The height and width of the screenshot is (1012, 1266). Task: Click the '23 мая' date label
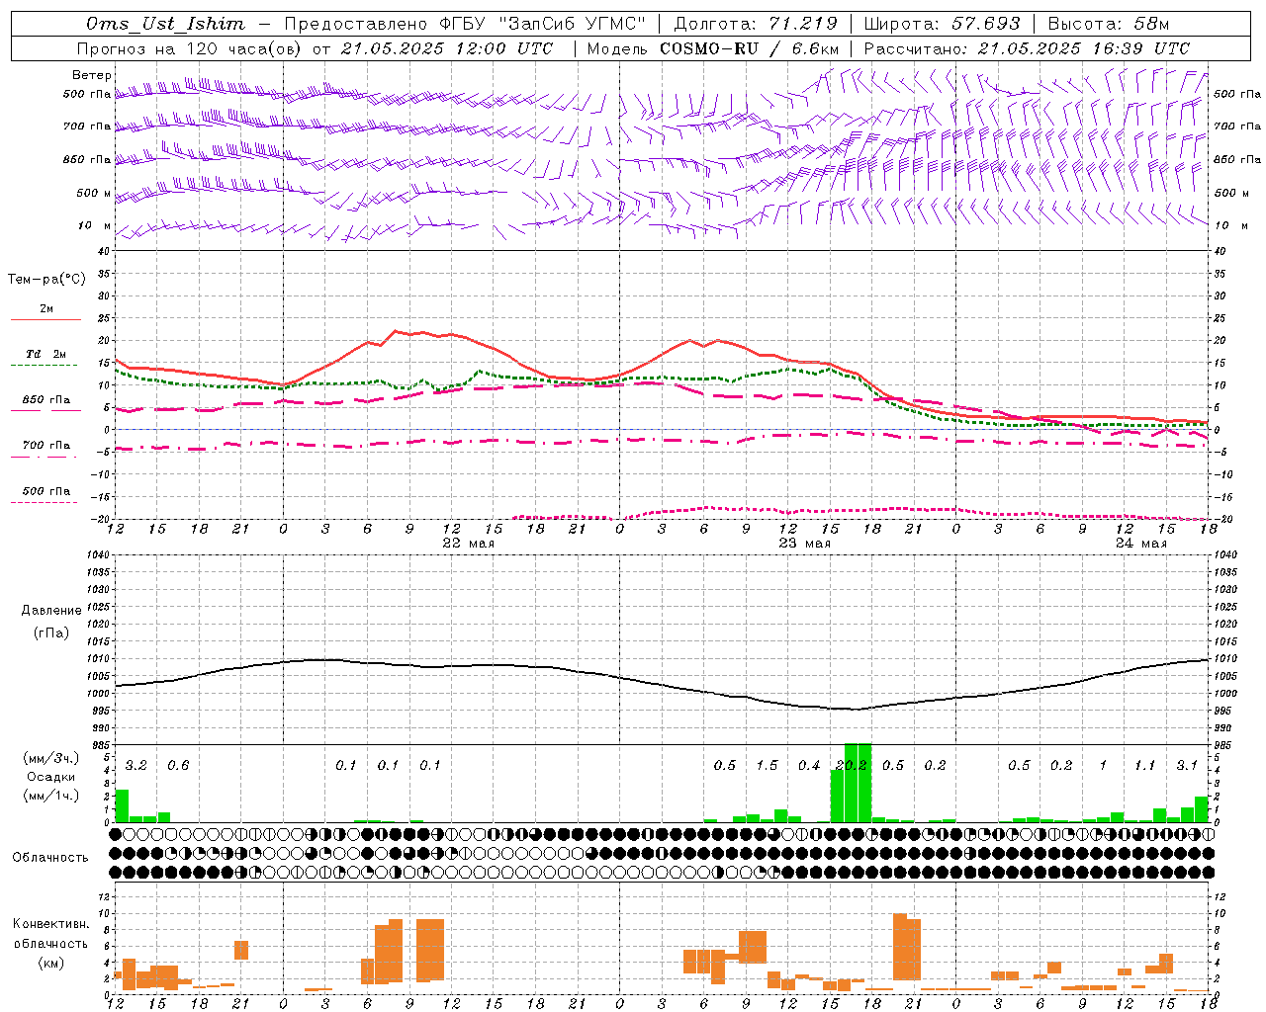point(805,543)
